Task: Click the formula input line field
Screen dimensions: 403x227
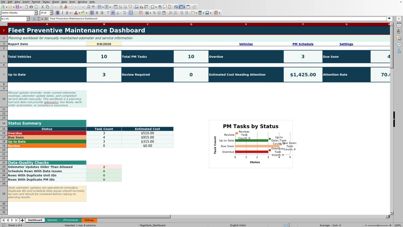Action: pos(218,19)
